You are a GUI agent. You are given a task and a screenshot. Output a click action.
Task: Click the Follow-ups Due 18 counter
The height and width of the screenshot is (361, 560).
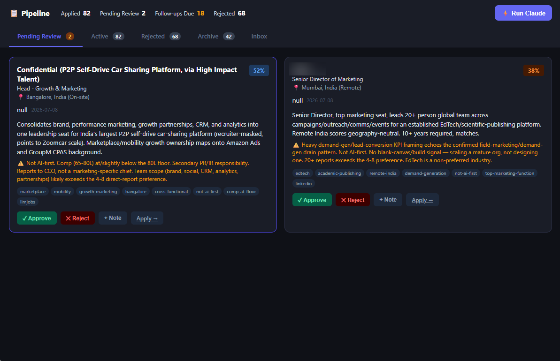pos(180,13)
